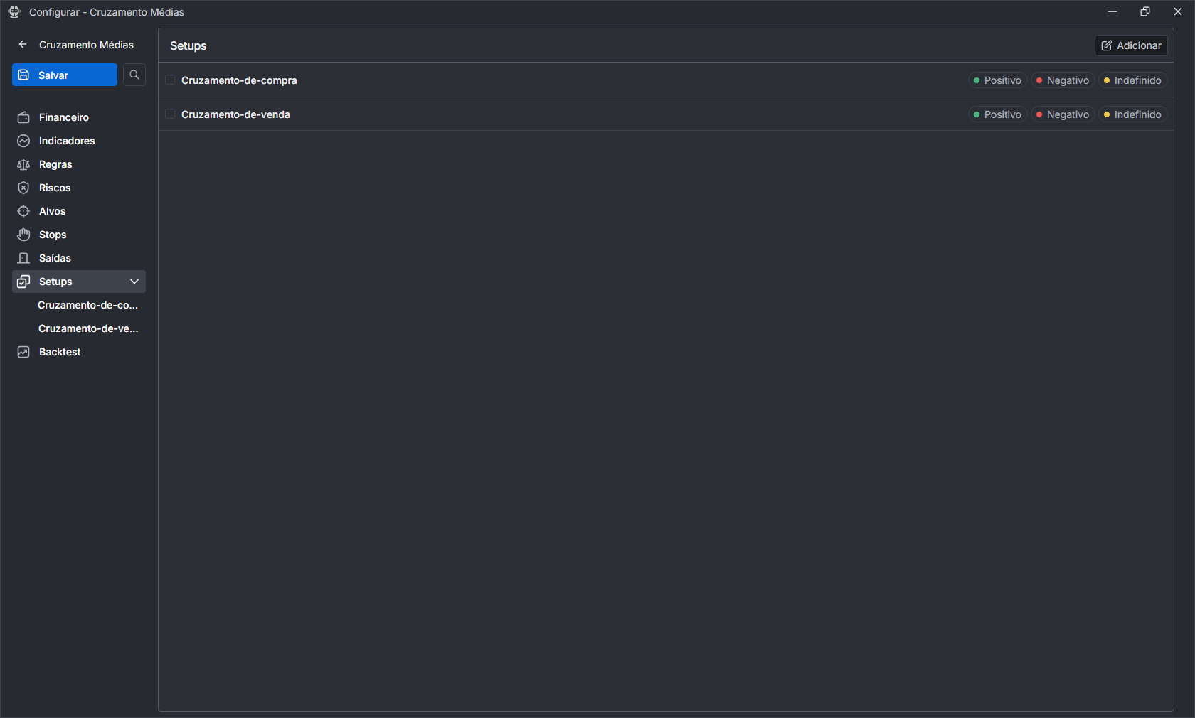The height and width of the screenshot is (718, 1195).
Task: Open the Backtest chart icon
Action: click(22, 352)
